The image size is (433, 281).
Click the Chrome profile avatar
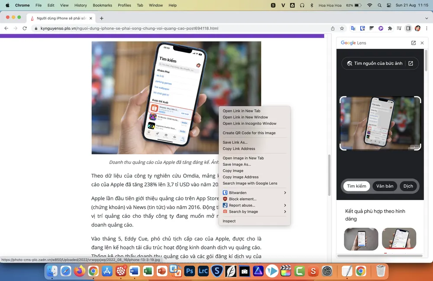coord(417,28)
